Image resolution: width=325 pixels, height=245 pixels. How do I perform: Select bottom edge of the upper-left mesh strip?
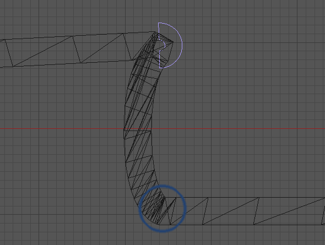click(66, 63)
